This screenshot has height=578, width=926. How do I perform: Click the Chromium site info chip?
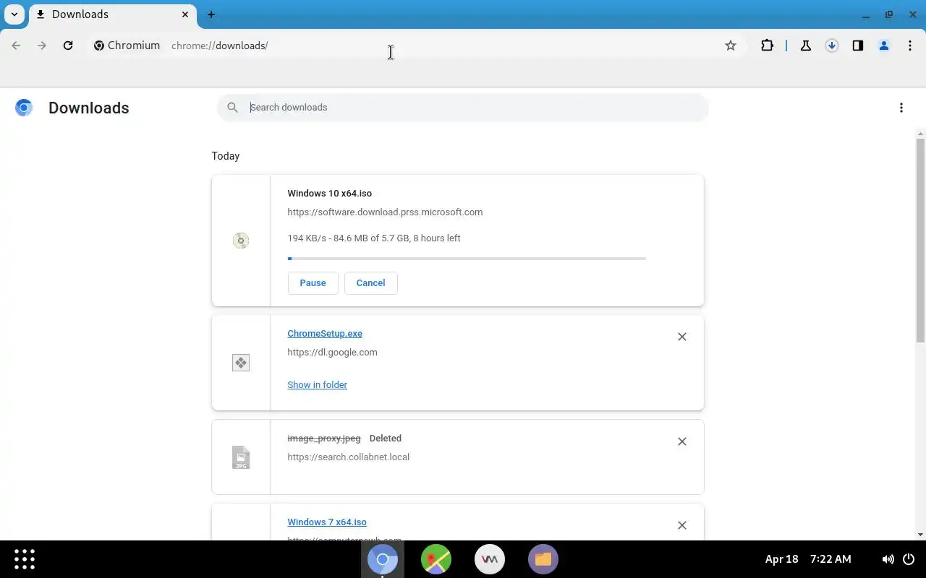point(127,46)
